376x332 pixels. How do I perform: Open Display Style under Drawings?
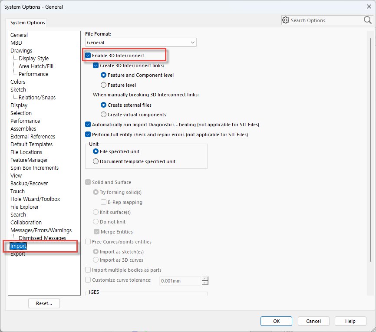(x=33, y=59)
